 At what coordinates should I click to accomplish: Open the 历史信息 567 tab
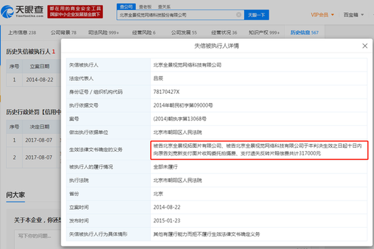305,33
